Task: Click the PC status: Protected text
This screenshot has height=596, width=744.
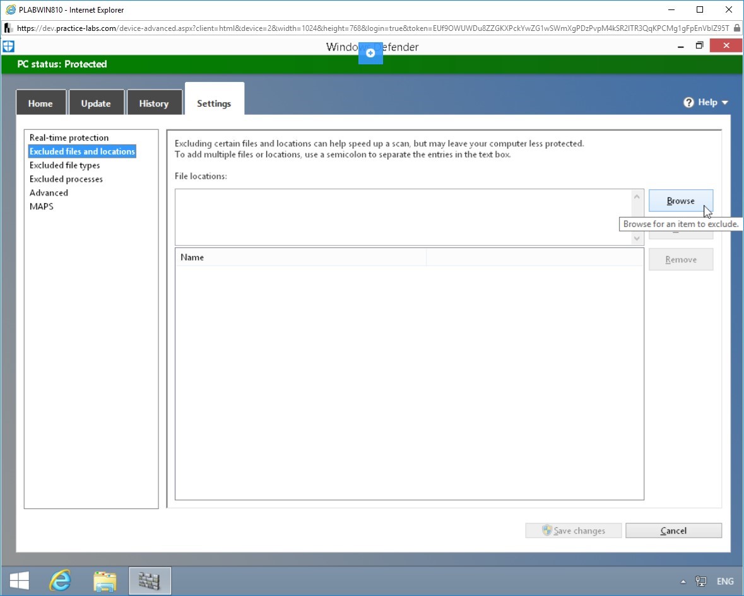Action: pos(62,64)
